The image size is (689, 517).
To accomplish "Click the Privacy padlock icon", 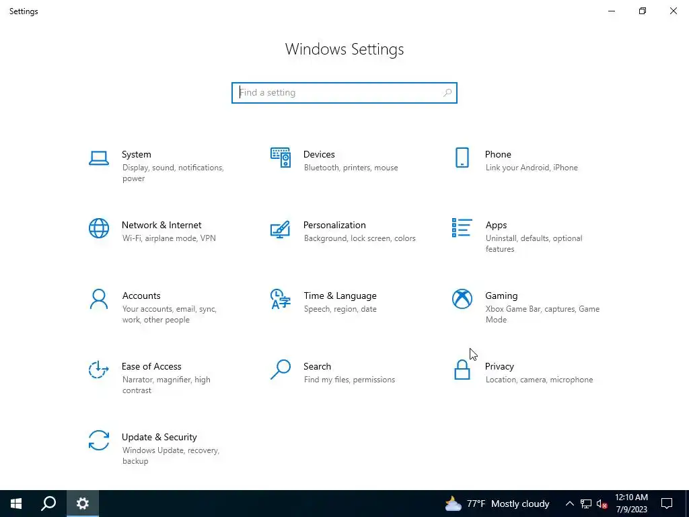I will click(x=462, y=370).
